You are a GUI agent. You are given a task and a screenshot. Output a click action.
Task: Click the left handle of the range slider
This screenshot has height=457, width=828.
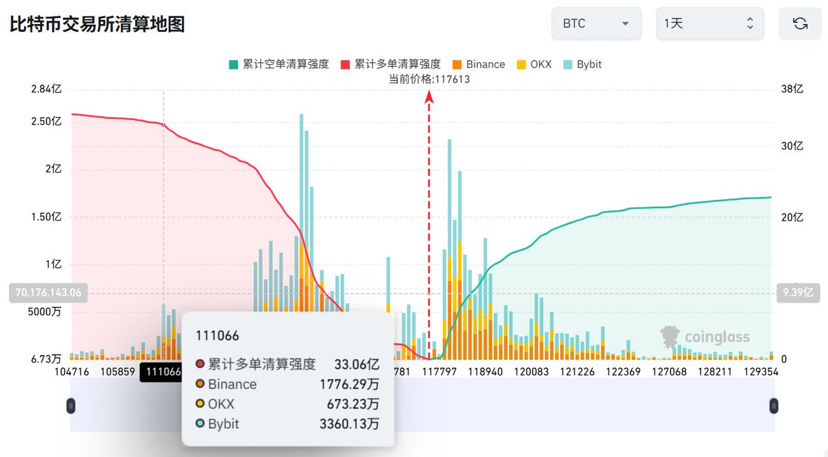70,406
